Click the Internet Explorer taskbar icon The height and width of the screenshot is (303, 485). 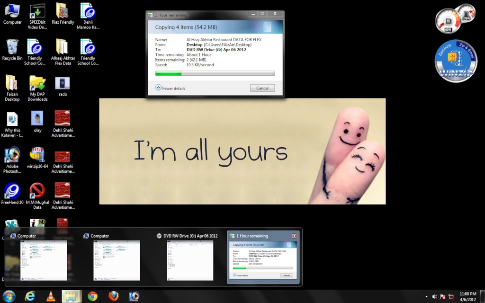[x=30, y=296]
